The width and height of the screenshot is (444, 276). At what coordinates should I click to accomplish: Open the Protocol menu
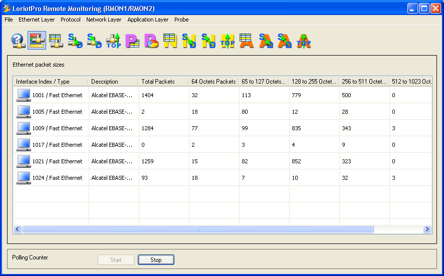pyautogui.click(x=71, y=20)
